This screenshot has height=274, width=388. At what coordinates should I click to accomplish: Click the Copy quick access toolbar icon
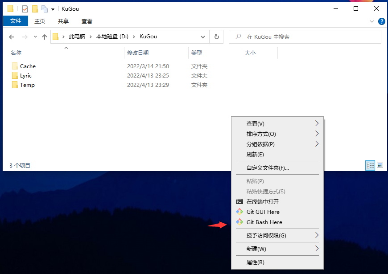tap(45, 9)
